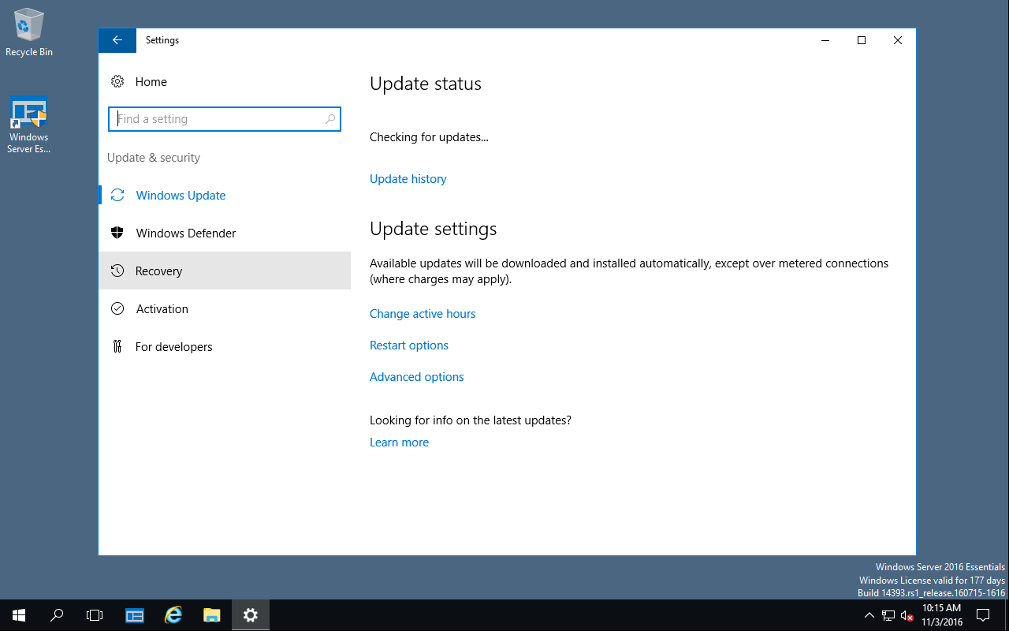Focus the Find a setting search box
This screenshot has width=1009, height=631.
pos(225,119)
